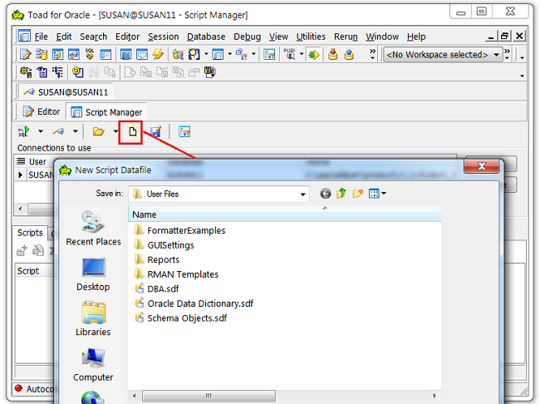
Task: Click the clipboard icon on second toolbar row
Action: tap(42, 72)
